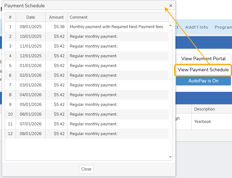Click the scroll up arrow of schedule list
232x178 pixels.
click(170, 25)
